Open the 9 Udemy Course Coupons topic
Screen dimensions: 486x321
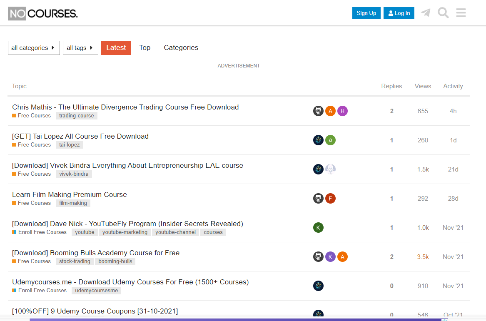[95, 311]
